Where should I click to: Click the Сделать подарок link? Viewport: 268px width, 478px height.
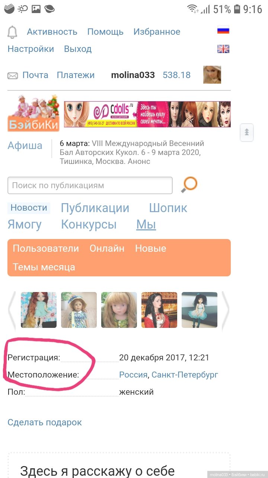45,422
